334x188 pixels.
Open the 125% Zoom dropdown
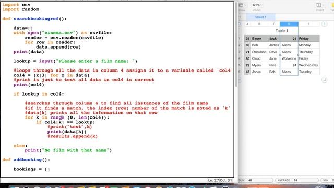[x=257, y=5]
